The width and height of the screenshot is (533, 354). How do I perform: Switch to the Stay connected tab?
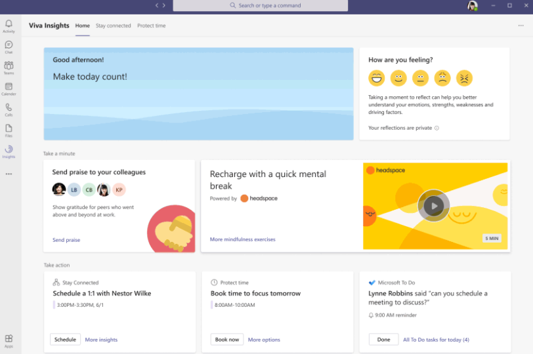[113, 26]
